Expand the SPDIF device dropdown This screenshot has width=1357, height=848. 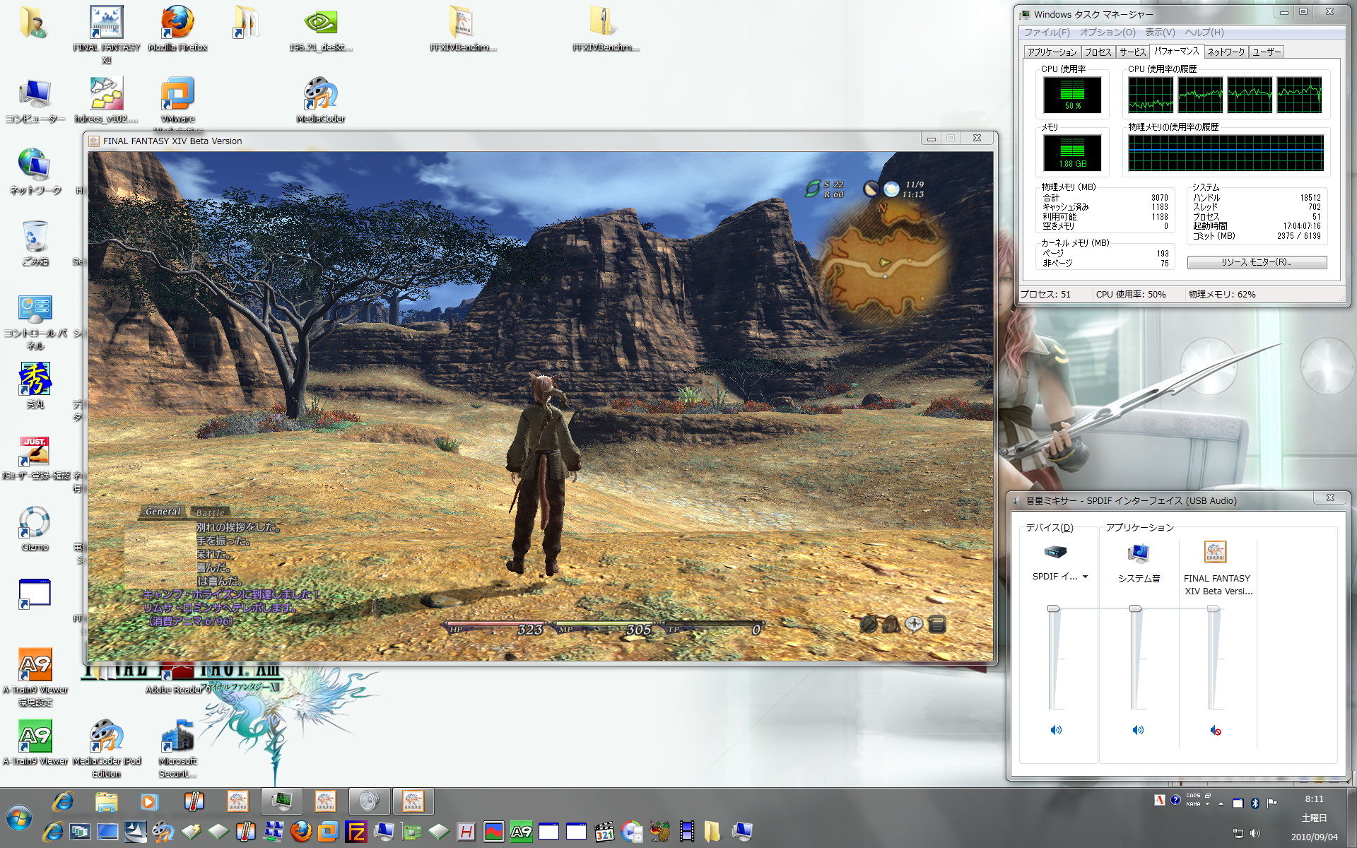pos(1085,577)
